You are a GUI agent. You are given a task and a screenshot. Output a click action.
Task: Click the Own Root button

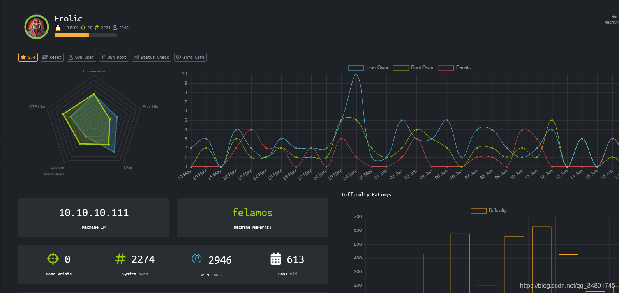point(114,57)
